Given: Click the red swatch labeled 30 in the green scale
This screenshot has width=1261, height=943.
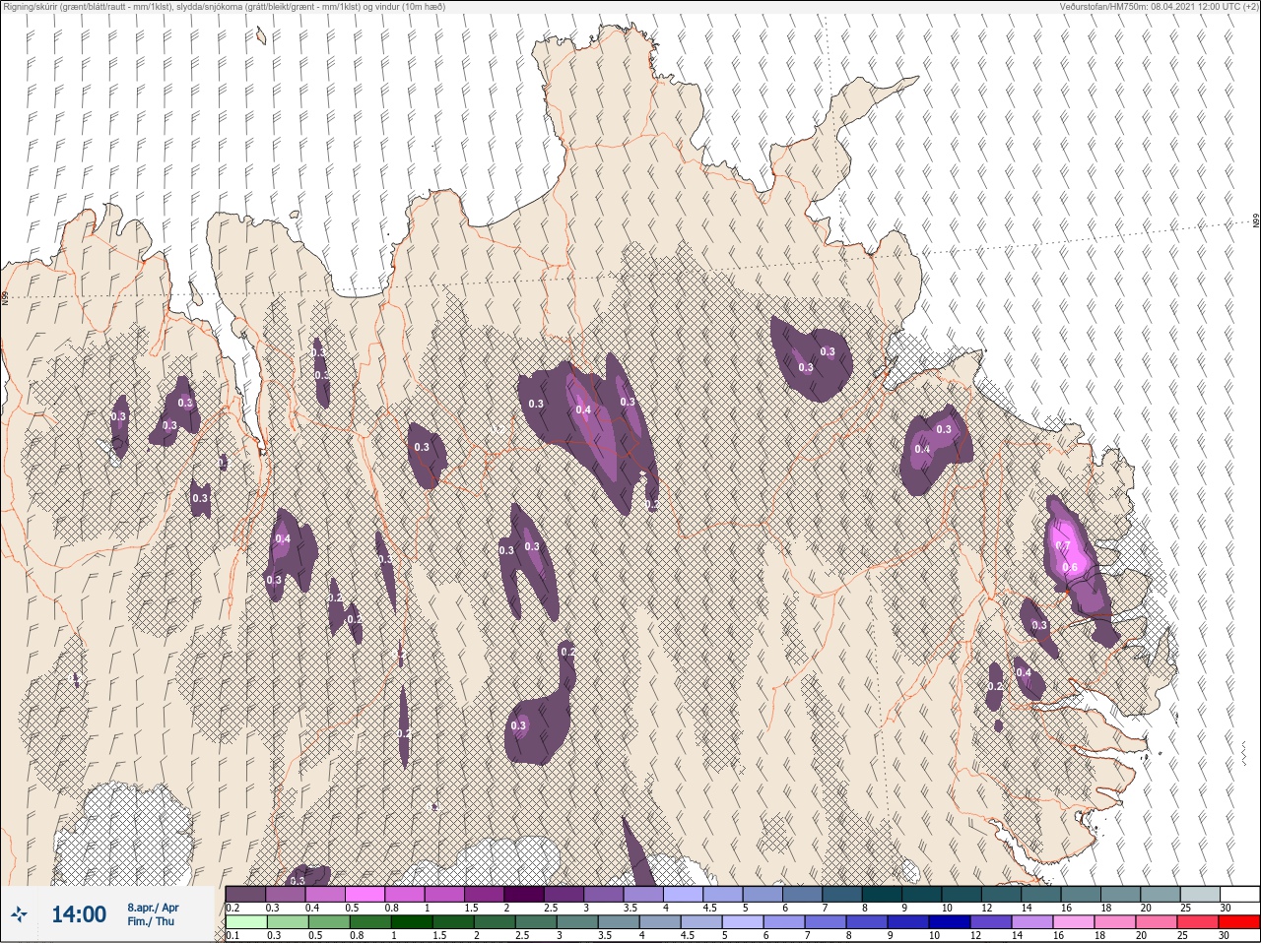Looking at the screenshot, I should tap(1239, 922).
